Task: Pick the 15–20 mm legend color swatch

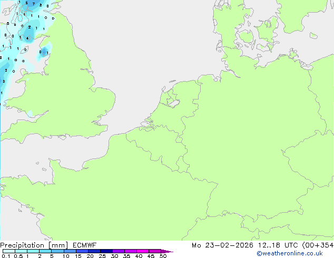Action: [x=82, y=251]
